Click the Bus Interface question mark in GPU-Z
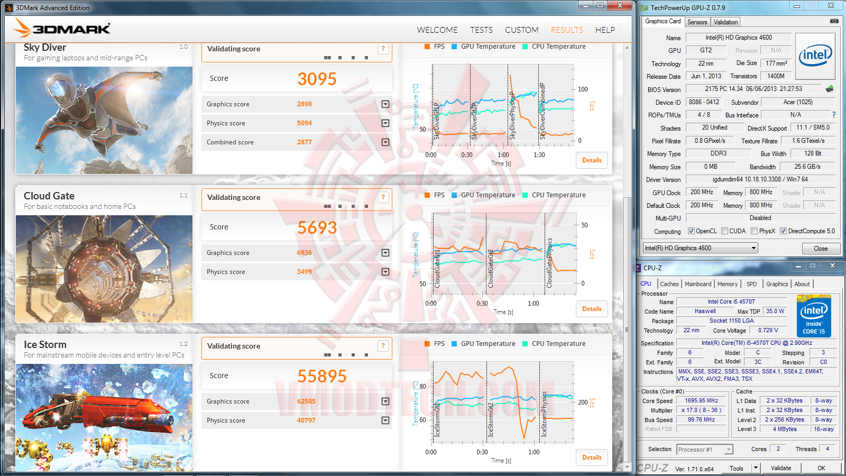The height and width of the screenshot is (476, 846). [834, 115]
